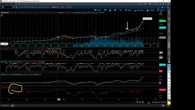Viewport: 195px width, 110px height.
Task: Click the last price 4644.25 in header
Action: [55, 7]
